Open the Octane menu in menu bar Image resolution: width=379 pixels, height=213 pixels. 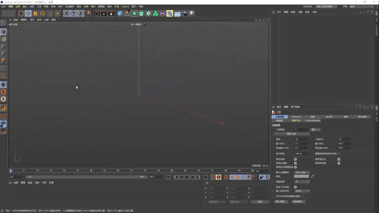tap(125, 7)
